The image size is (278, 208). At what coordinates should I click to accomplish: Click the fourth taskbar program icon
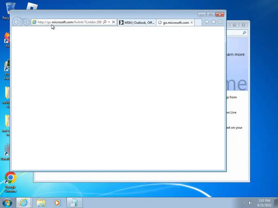pyautogui.click(x=74, y=203)
